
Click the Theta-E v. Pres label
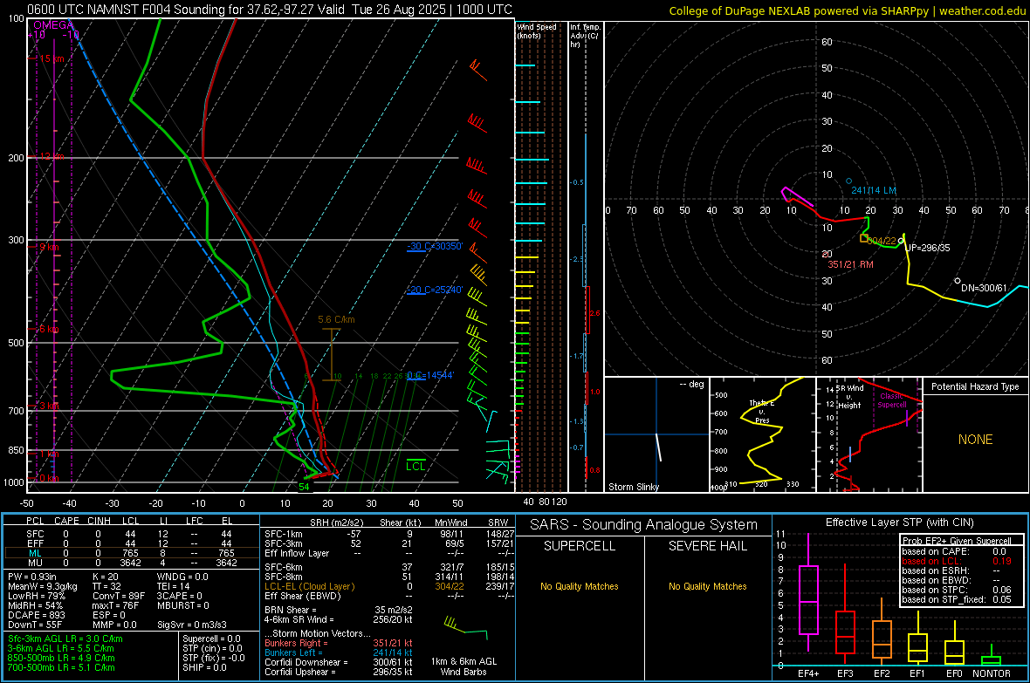pyautogui.click(x=762, y=412)
